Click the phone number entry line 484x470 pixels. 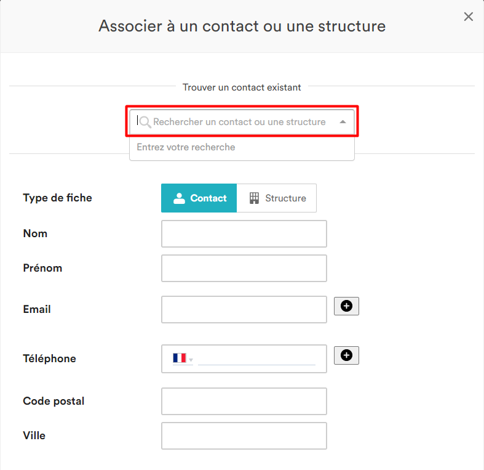(x=256, y=358)
